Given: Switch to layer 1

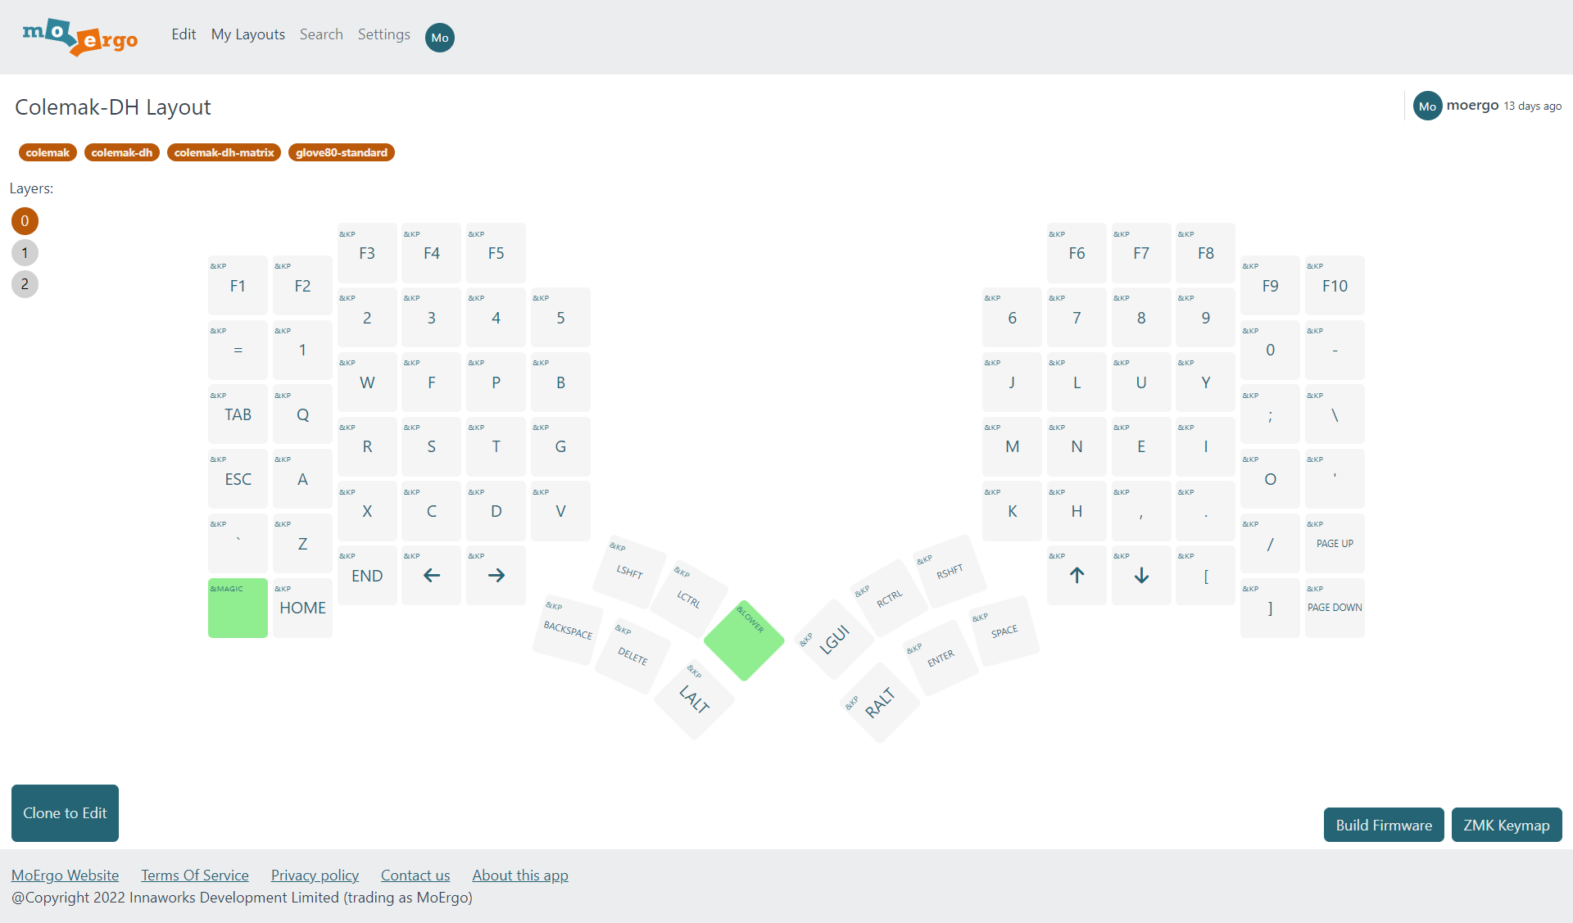Looking at the screenshot, I should [x=25, y=252].
